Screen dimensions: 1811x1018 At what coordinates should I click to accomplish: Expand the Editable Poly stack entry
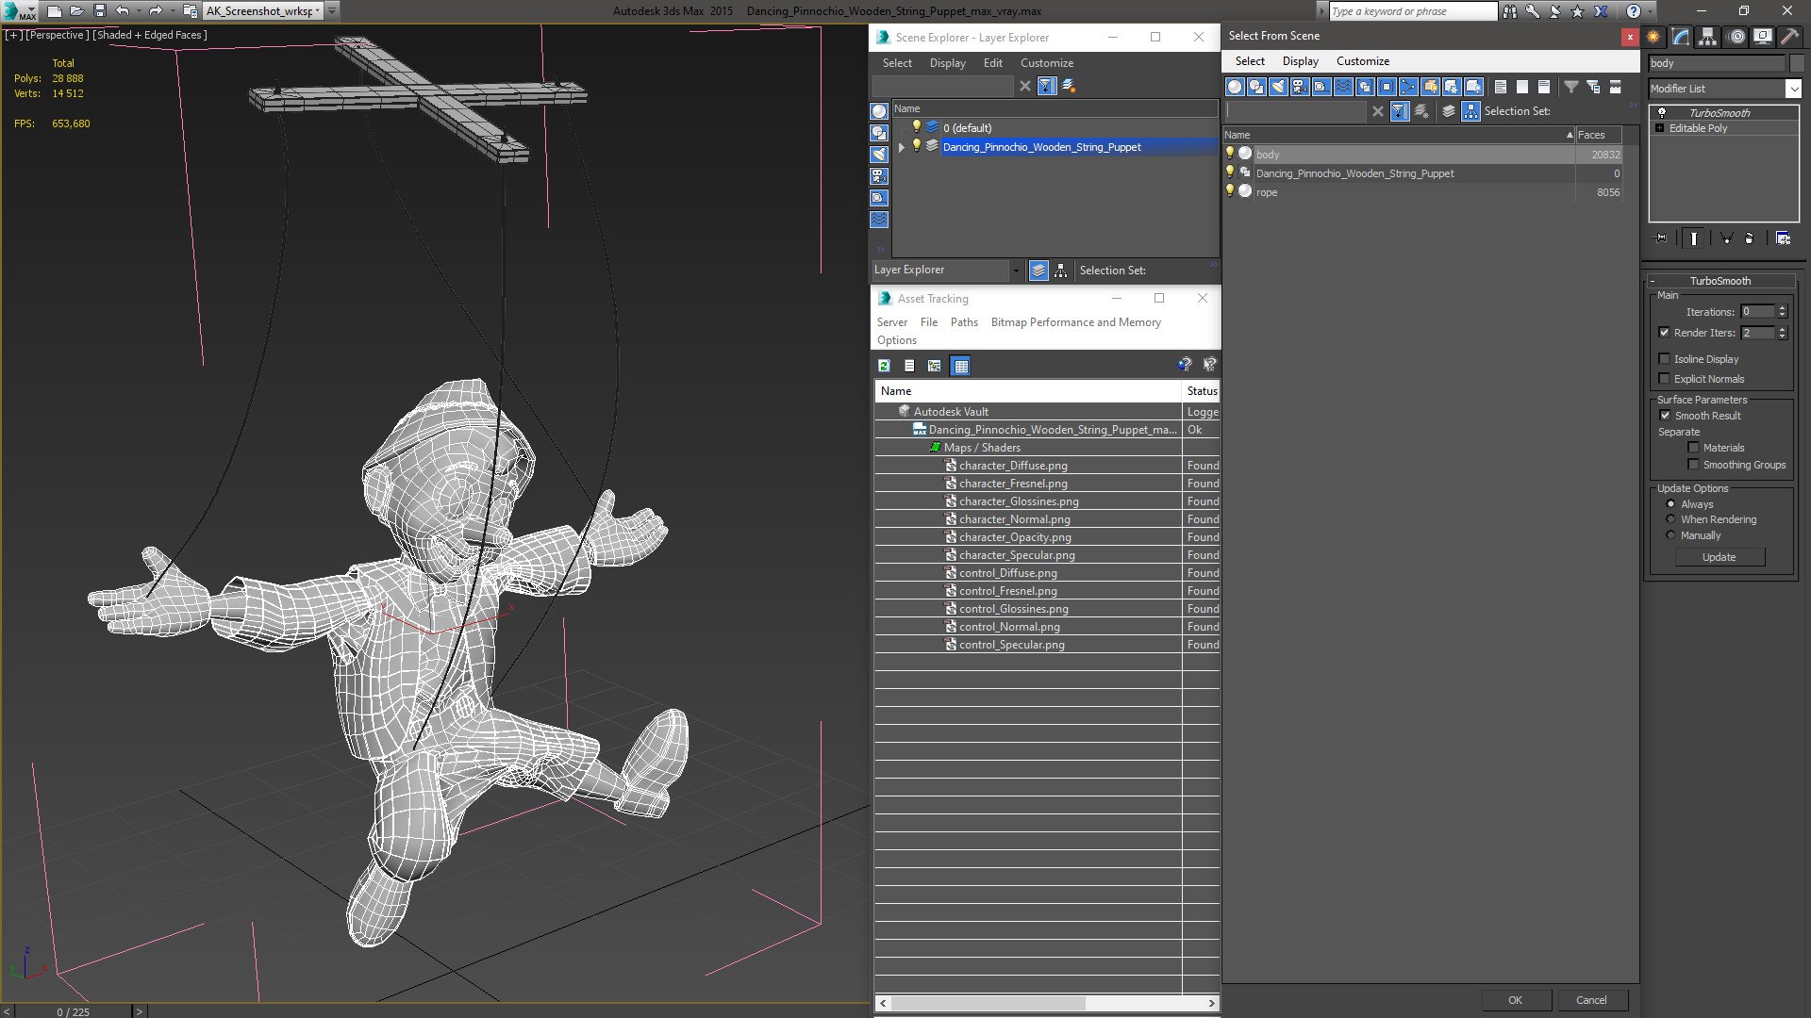tap(1659, 128)
